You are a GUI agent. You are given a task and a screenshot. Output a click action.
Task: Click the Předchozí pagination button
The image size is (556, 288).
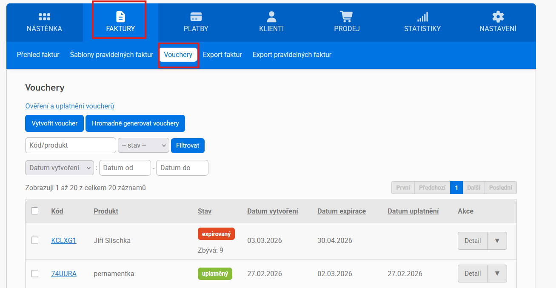(432, 188)
